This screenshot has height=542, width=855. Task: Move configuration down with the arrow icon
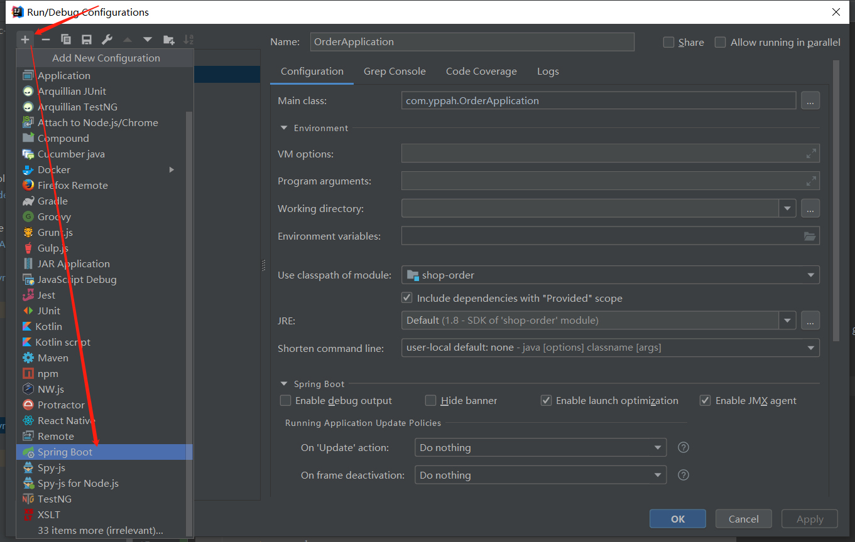click(148, 40)
